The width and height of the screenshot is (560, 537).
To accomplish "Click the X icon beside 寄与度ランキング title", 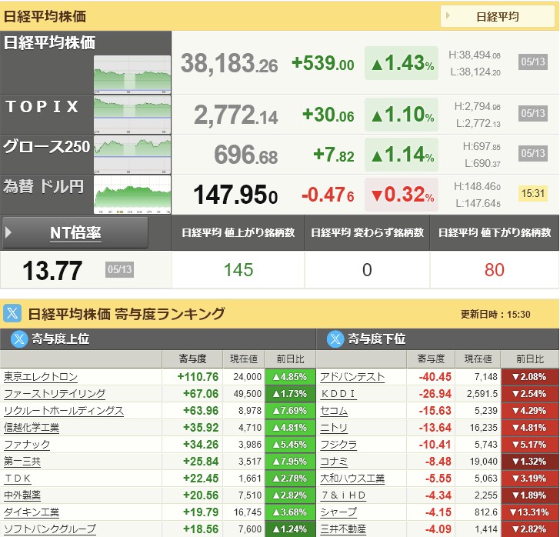I will click(x=12, y=313).
